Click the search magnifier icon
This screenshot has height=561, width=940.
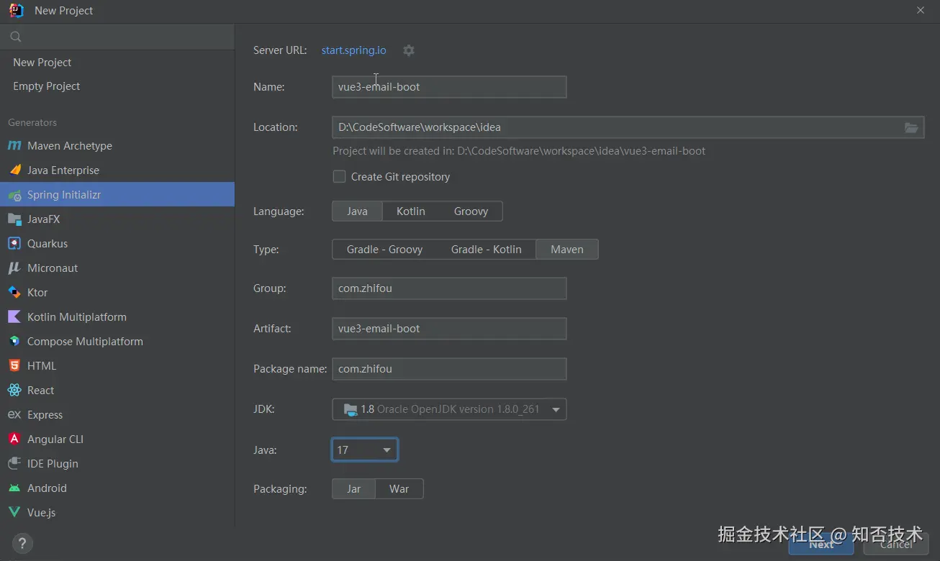coord(16,37)
